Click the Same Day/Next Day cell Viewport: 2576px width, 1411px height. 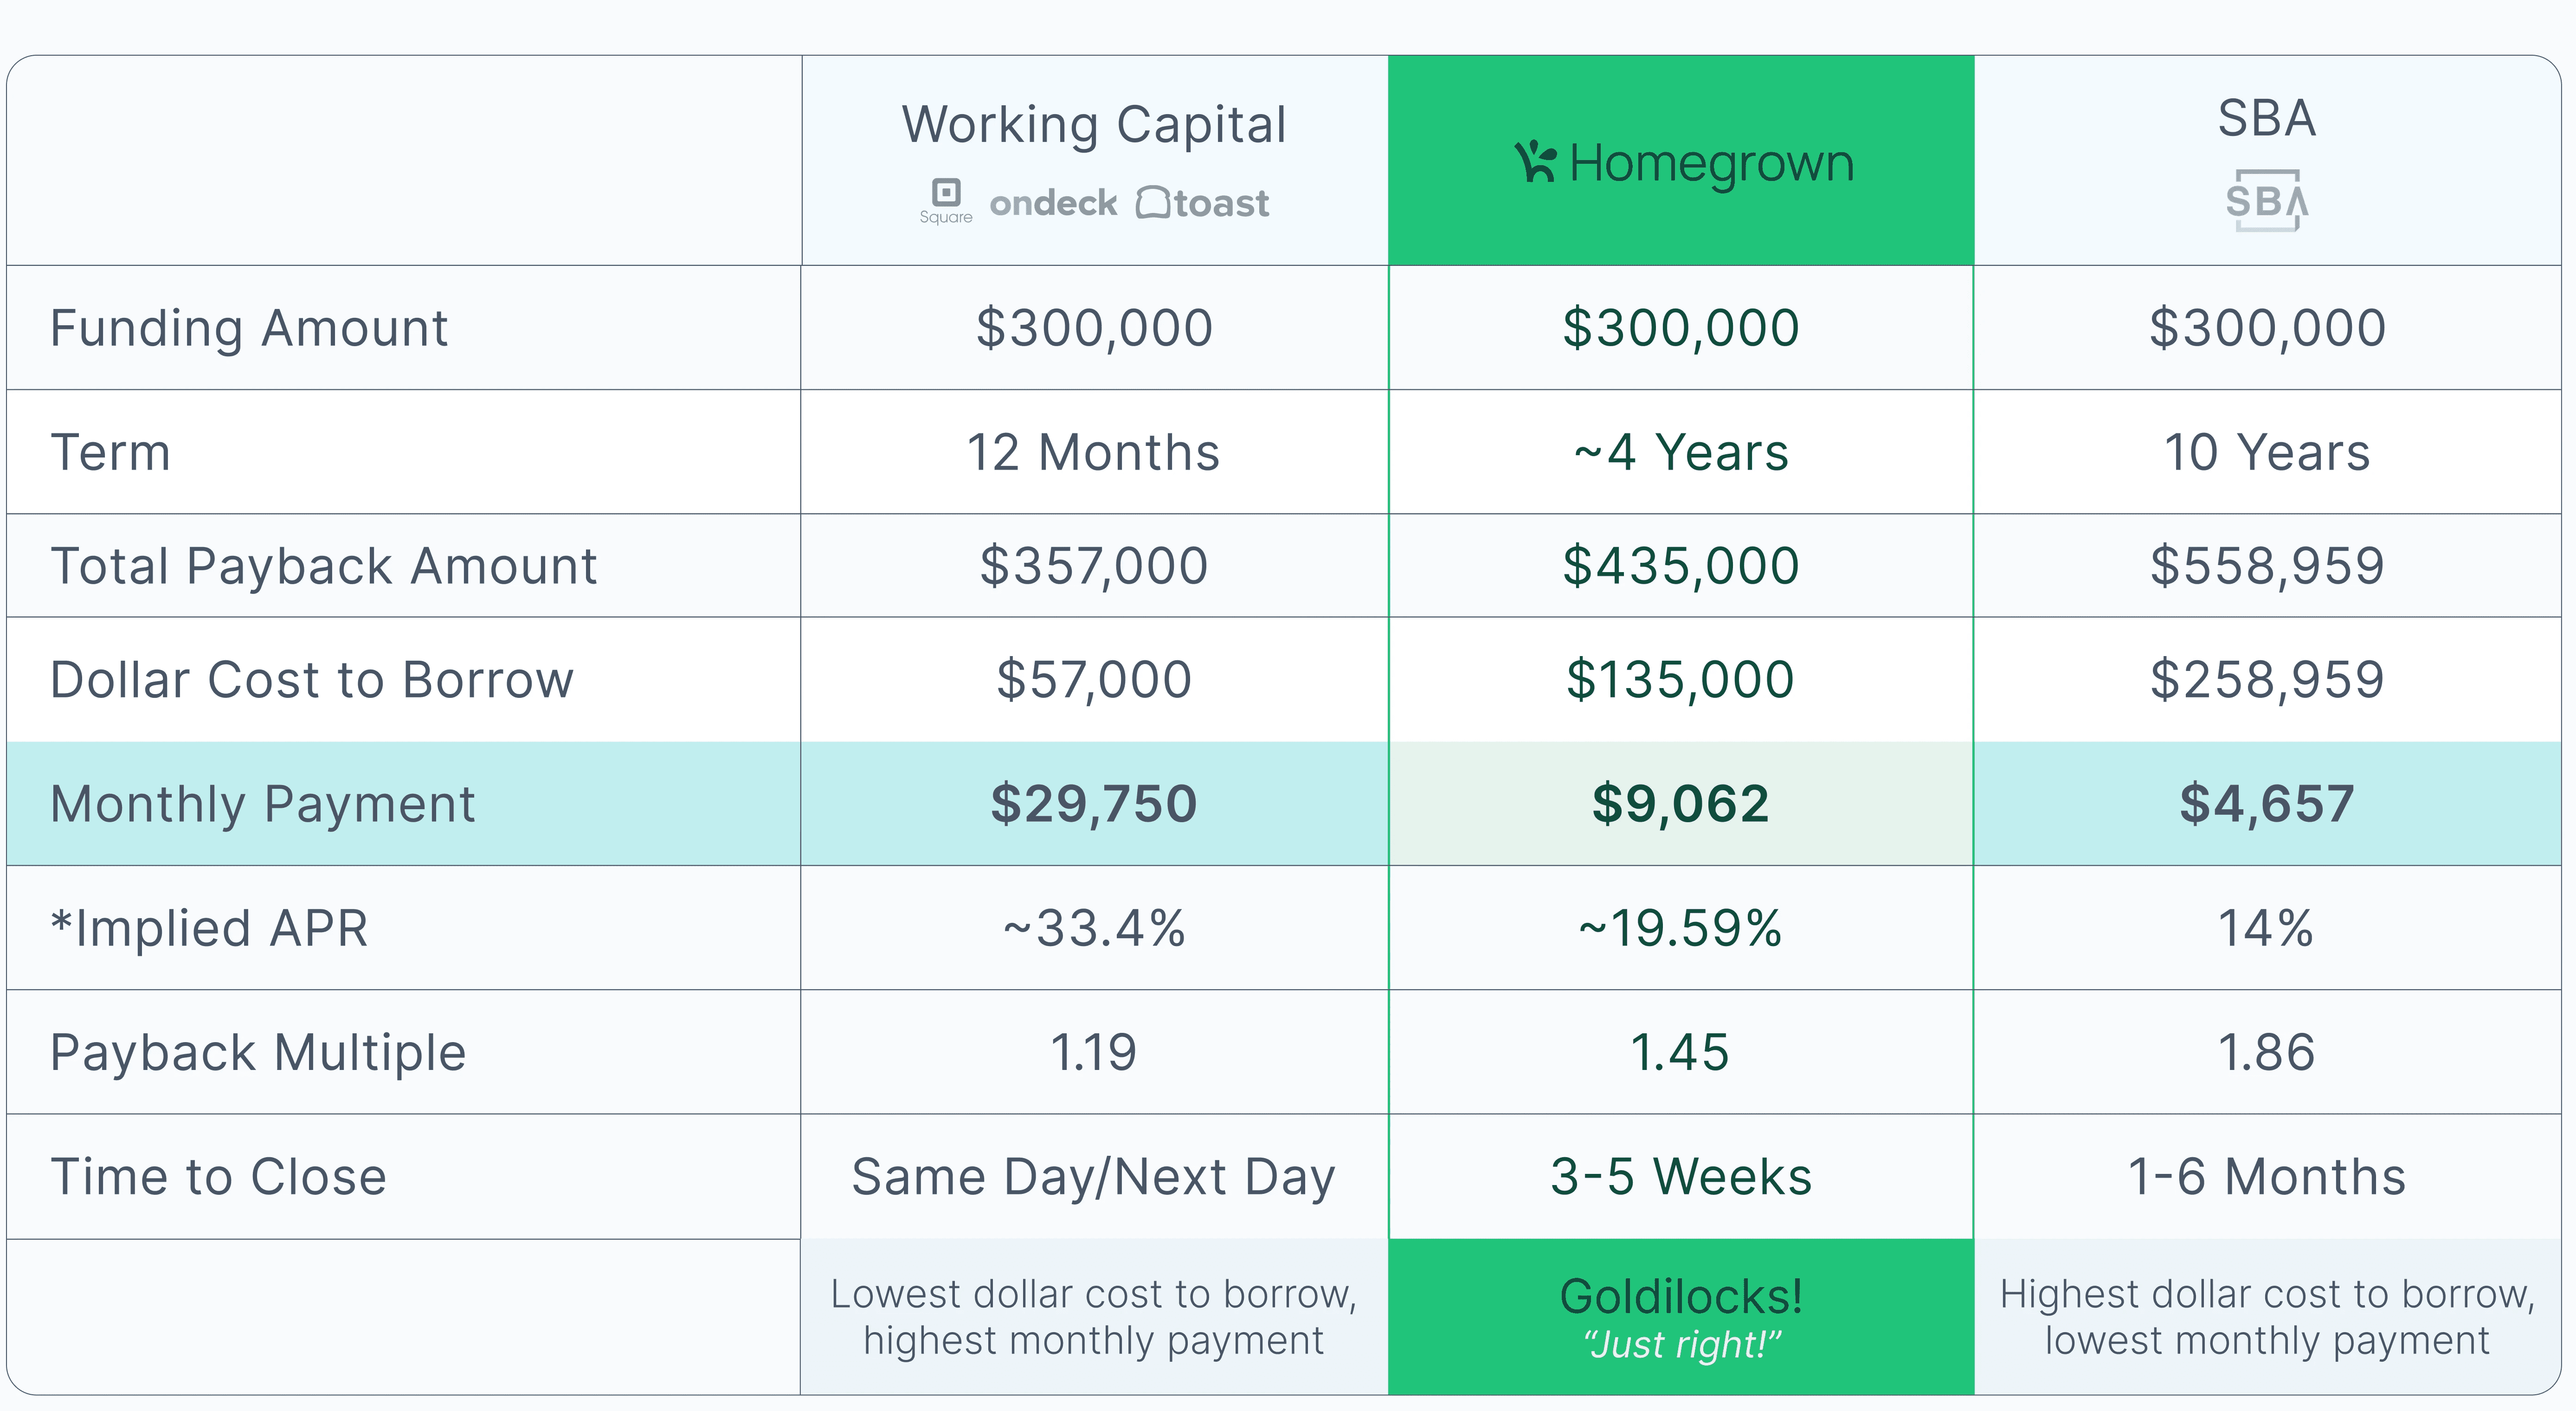[x=1093, y=1177]
